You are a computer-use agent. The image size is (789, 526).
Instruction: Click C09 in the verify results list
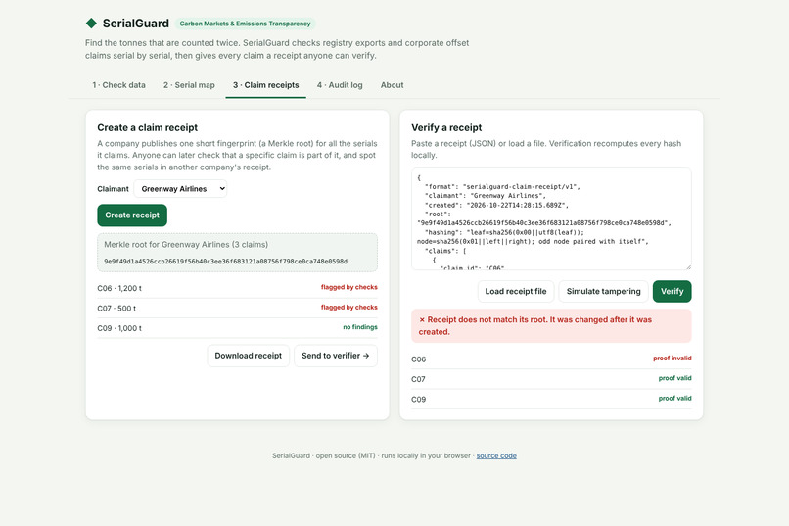pos(418,400)
